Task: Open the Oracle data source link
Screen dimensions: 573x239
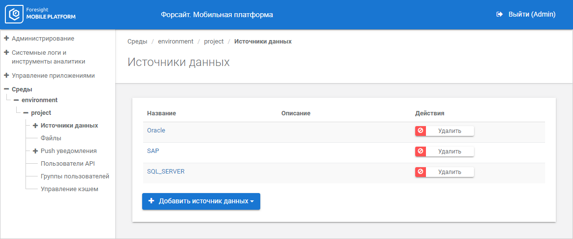Action: 156,130
